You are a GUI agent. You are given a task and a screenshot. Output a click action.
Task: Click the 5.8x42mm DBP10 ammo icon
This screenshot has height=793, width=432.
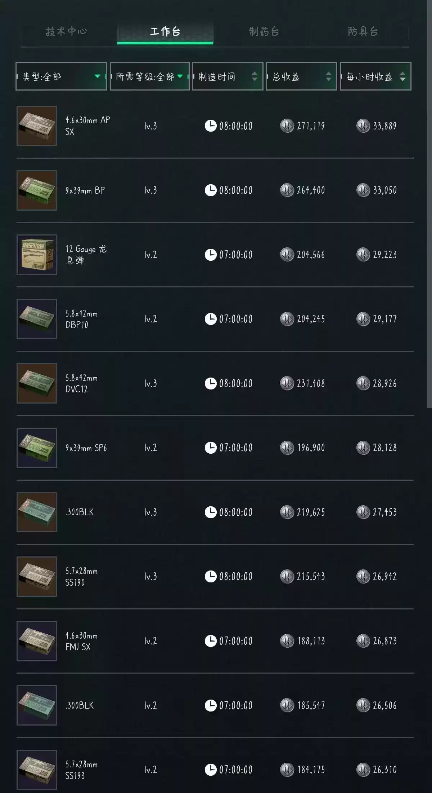[x=37, y=319]
